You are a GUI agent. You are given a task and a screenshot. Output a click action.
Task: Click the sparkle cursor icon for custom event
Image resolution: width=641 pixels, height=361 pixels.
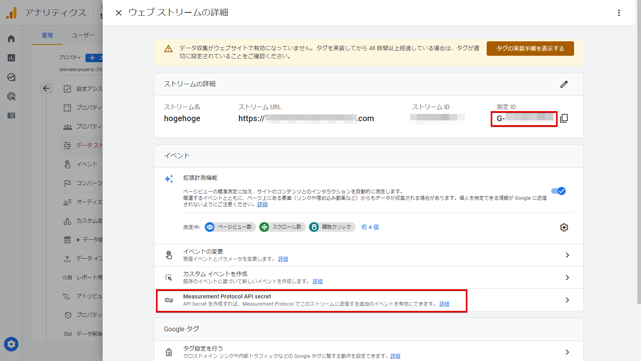tap(169, 278)
